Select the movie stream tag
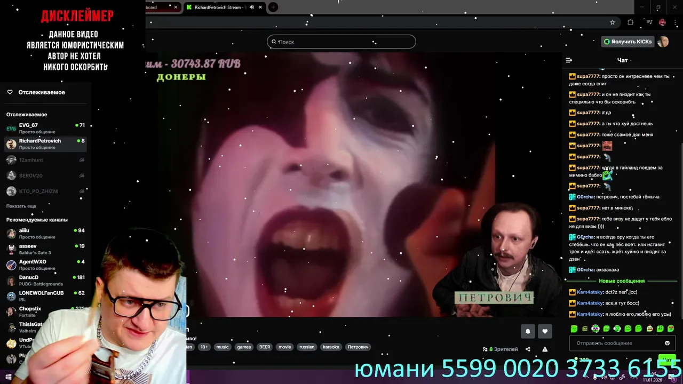The image size is (683, 384). click(x=285, y=347)
